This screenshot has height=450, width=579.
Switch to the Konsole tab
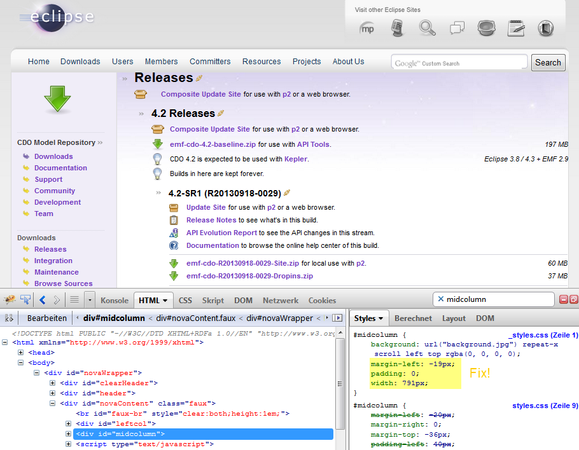(115, 300)
